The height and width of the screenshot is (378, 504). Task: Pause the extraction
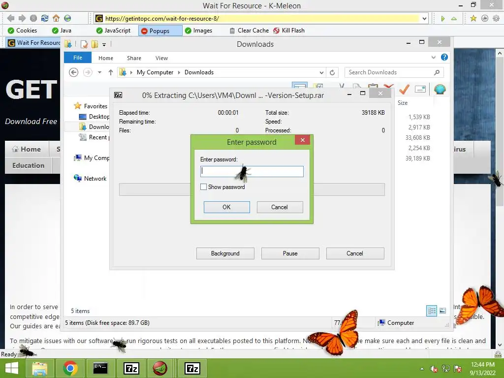(290, 253)
